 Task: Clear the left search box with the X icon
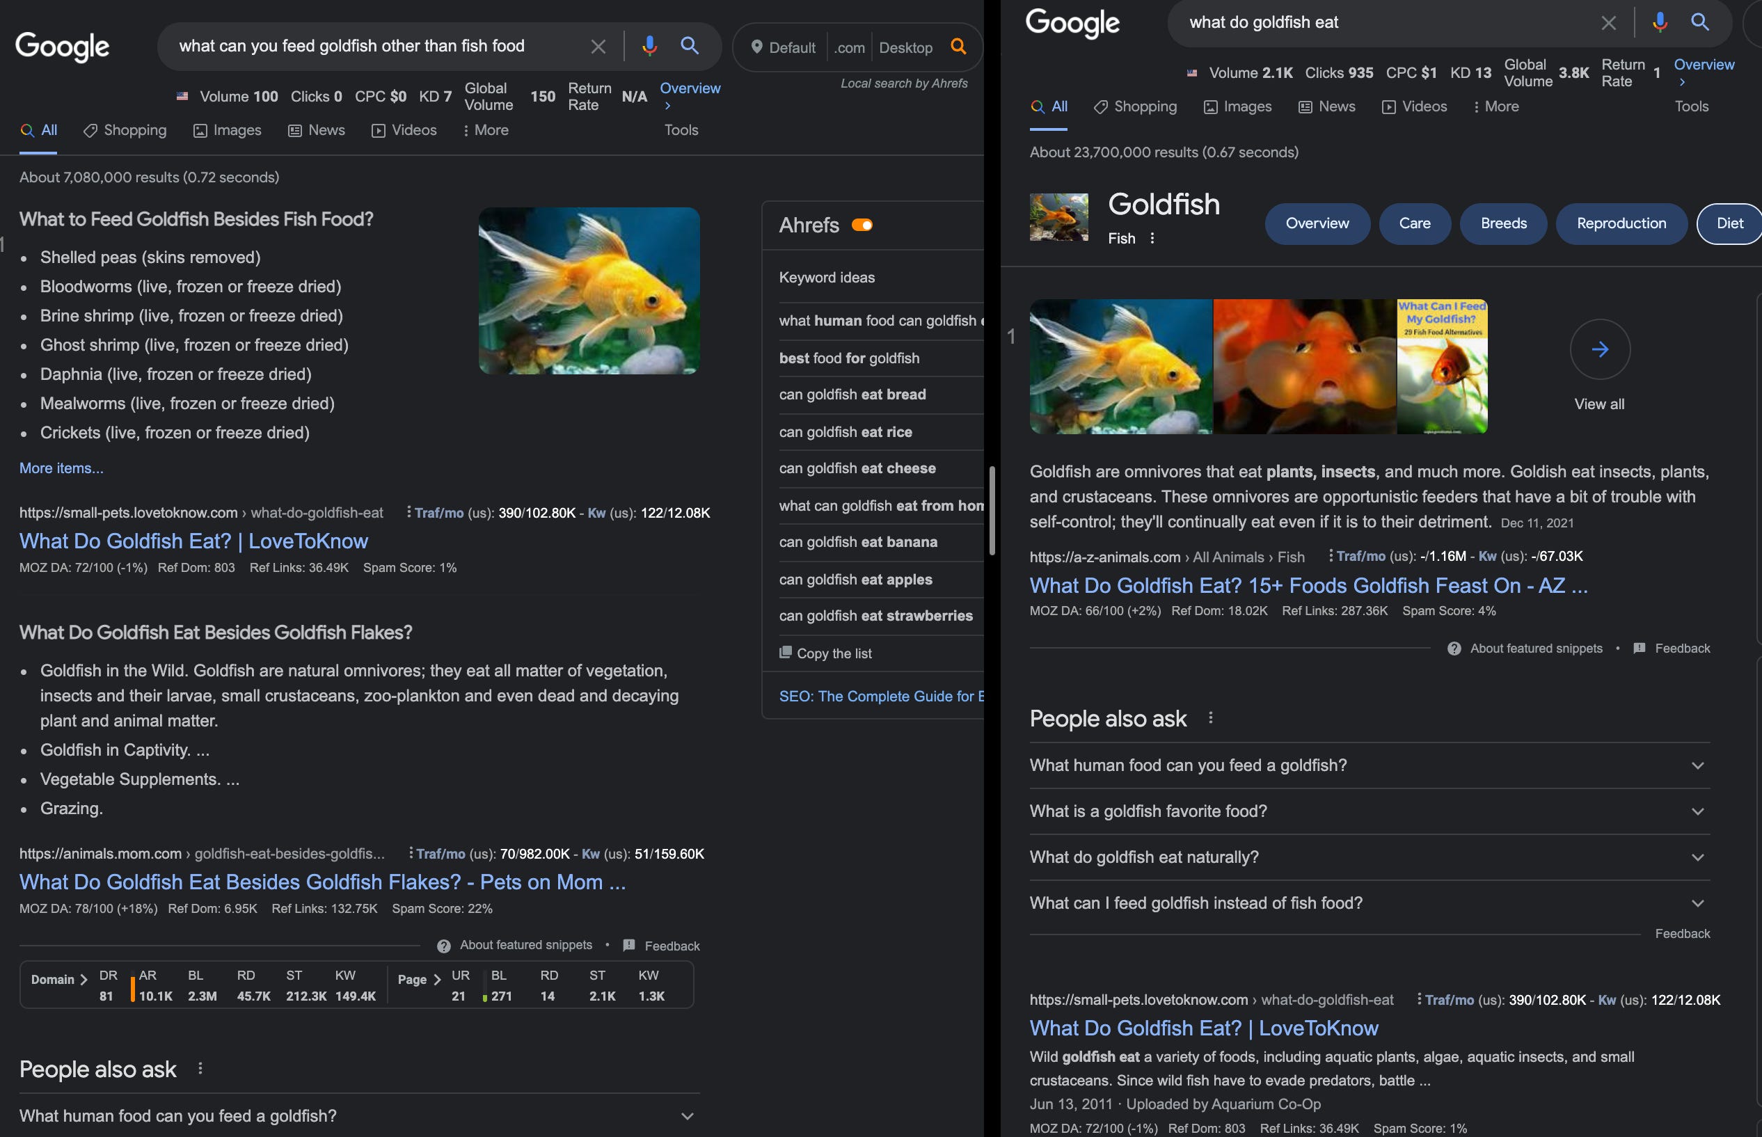pyautogui.click(x=598, y=47)
